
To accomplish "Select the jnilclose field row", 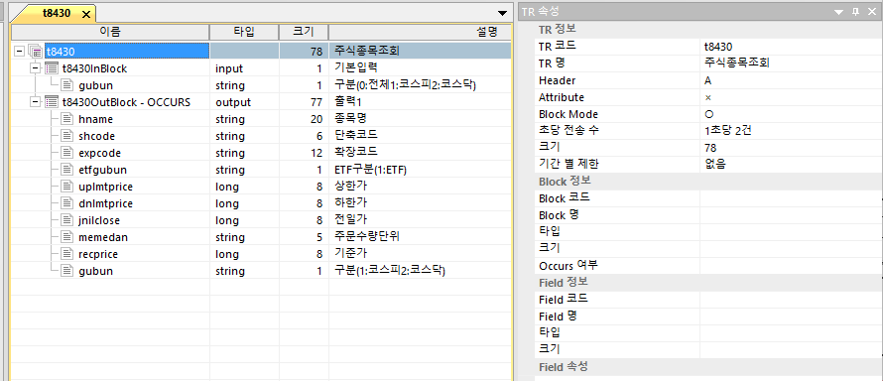I will (x=261, y=220).
